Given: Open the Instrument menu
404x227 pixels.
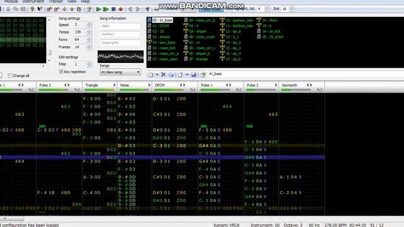Looking at the screenshot, I should pyautogui.click(x=33, y=1).
